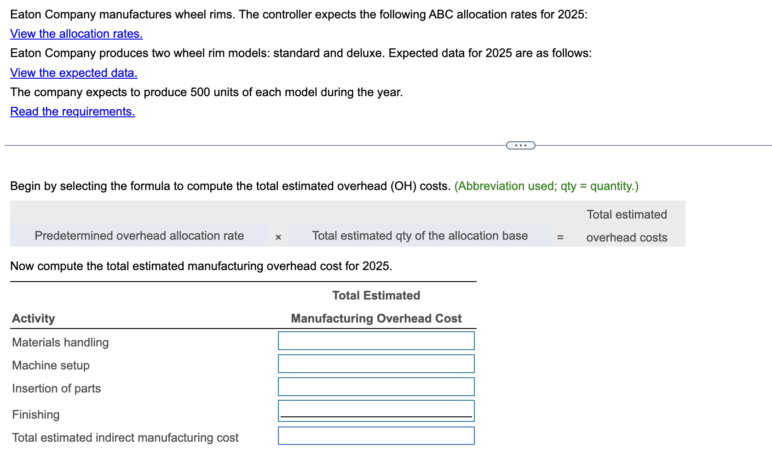
Task: Click the sentence about producing 500 units
Action: pos(207,92)
